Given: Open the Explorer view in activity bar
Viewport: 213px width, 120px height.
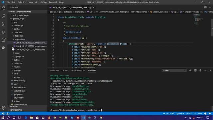Looking at the screenshot, I should (4, 8).
